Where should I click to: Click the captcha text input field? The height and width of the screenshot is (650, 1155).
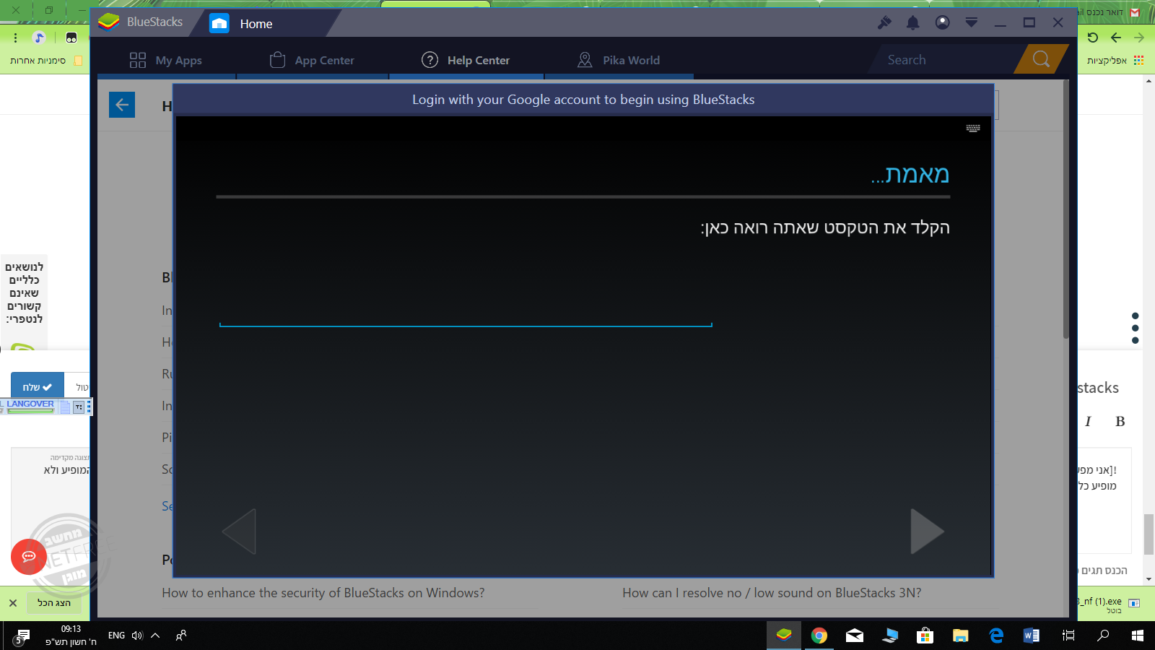pos(466,314)
